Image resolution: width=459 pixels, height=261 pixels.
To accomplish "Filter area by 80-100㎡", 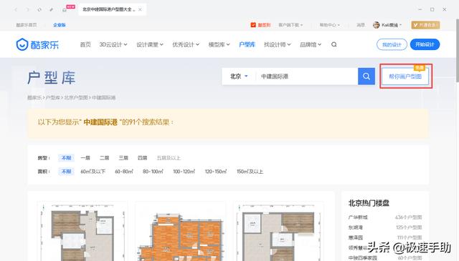I will pyautogui.click(x=153, y=172).
